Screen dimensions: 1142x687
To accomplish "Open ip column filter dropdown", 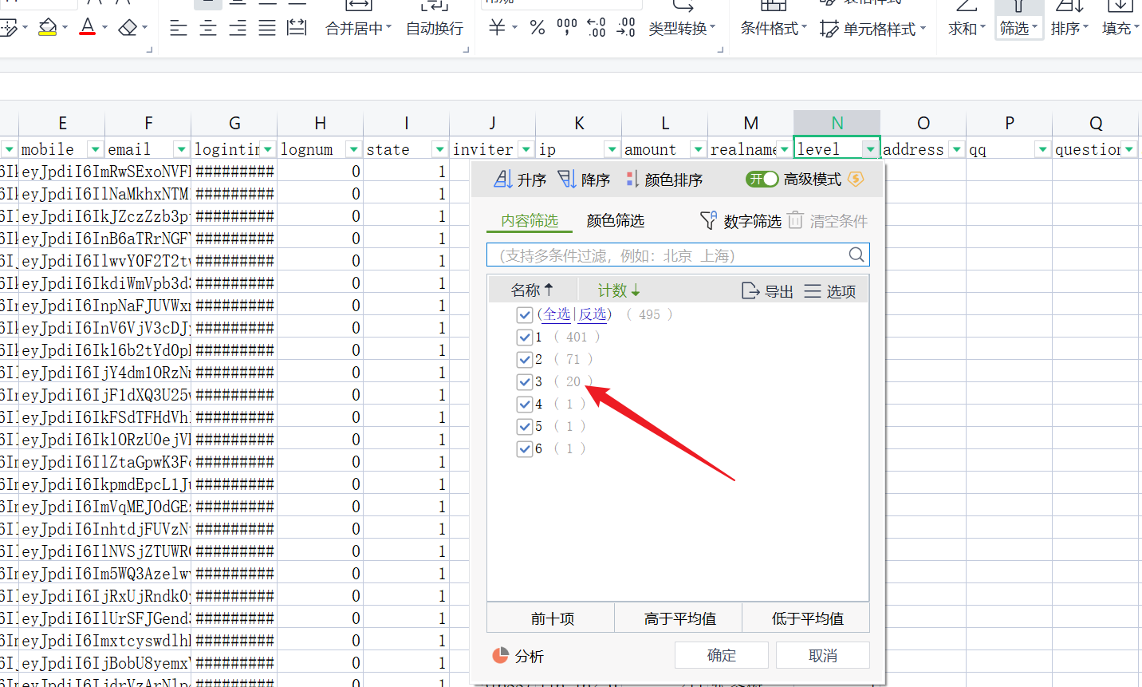I will click(x=612, y=149).
